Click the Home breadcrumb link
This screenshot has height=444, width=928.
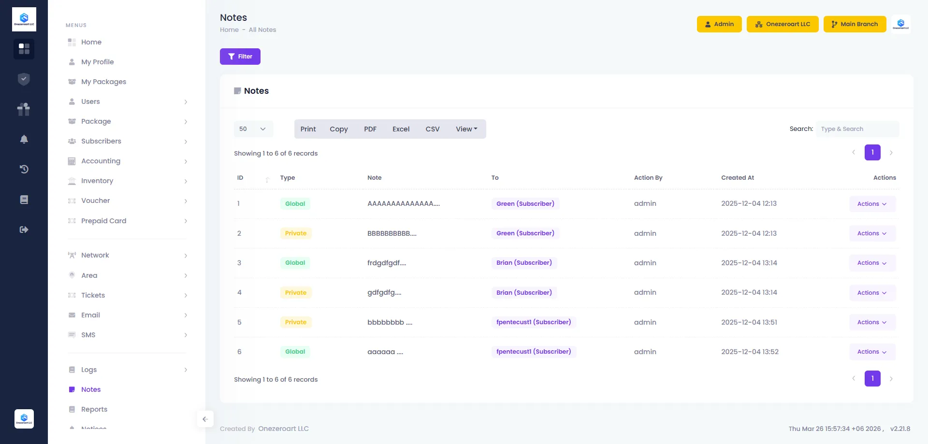click(229, 30)
